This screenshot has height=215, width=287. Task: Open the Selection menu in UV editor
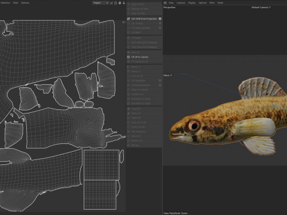click(x=5, y=3)
